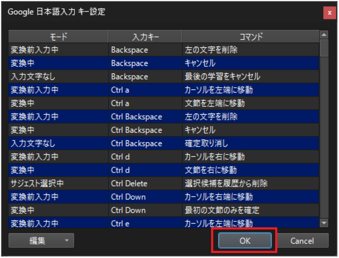
Task: Click the scrollbar up arrow
Action: (x=324, y=34)
